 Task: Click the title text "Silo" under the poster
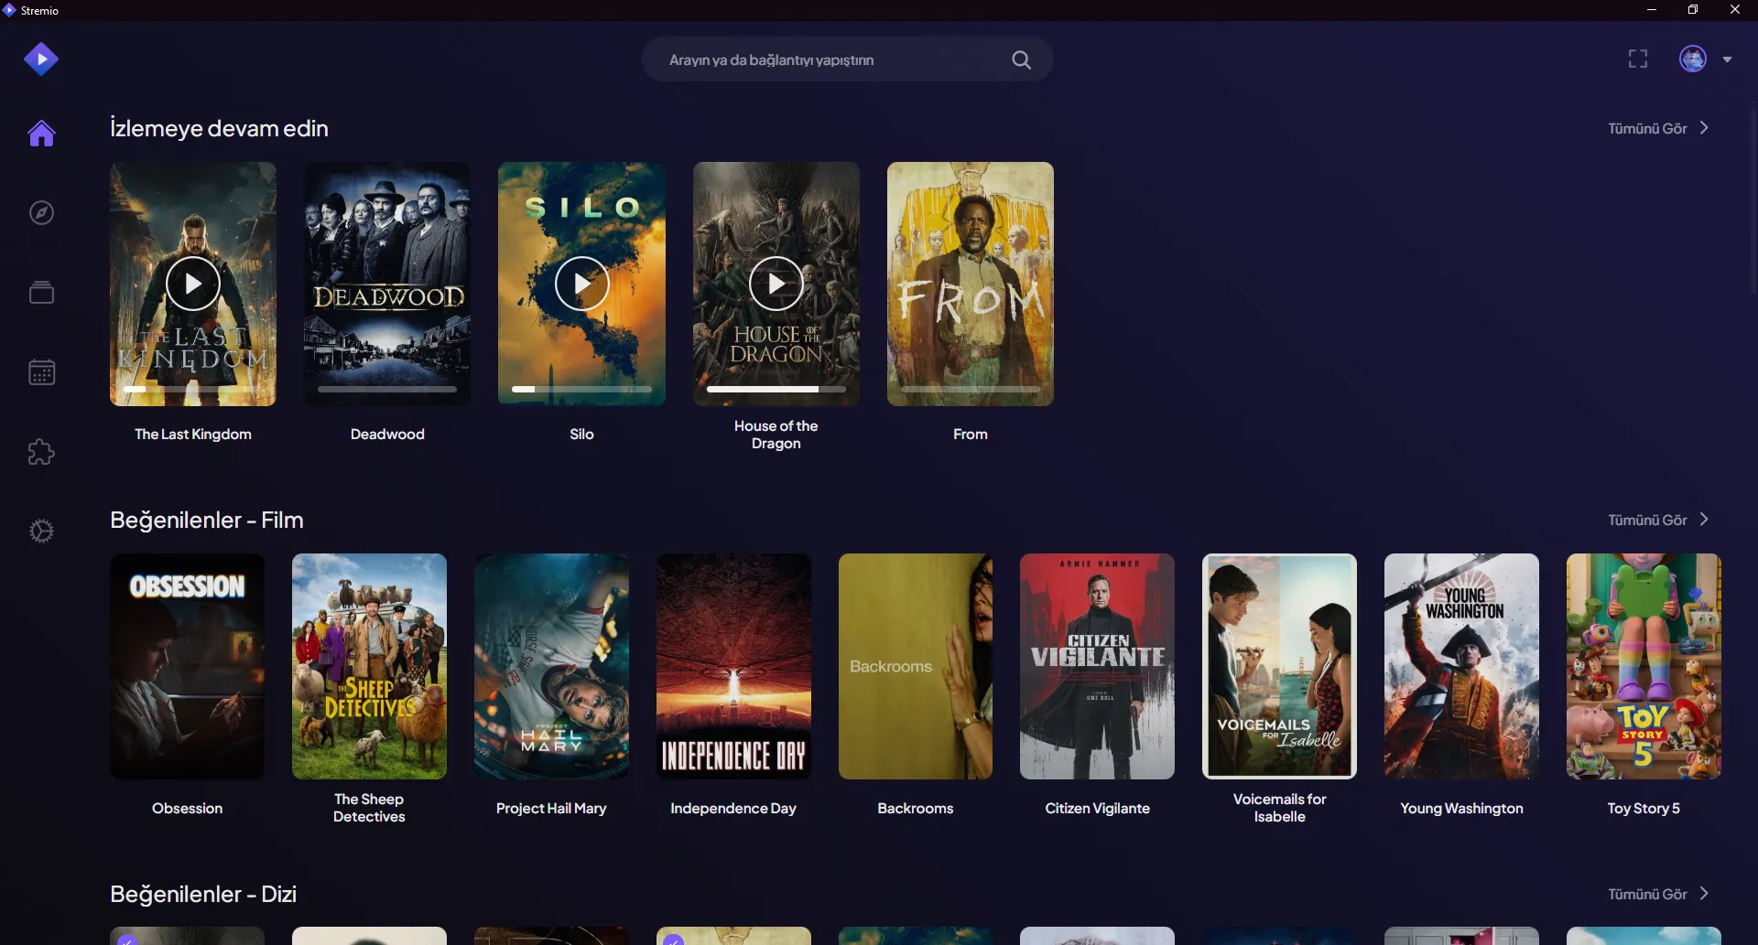(582, 435)
